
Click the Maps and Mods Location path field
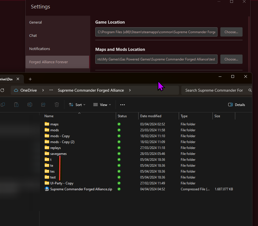(x=156, y=59)
